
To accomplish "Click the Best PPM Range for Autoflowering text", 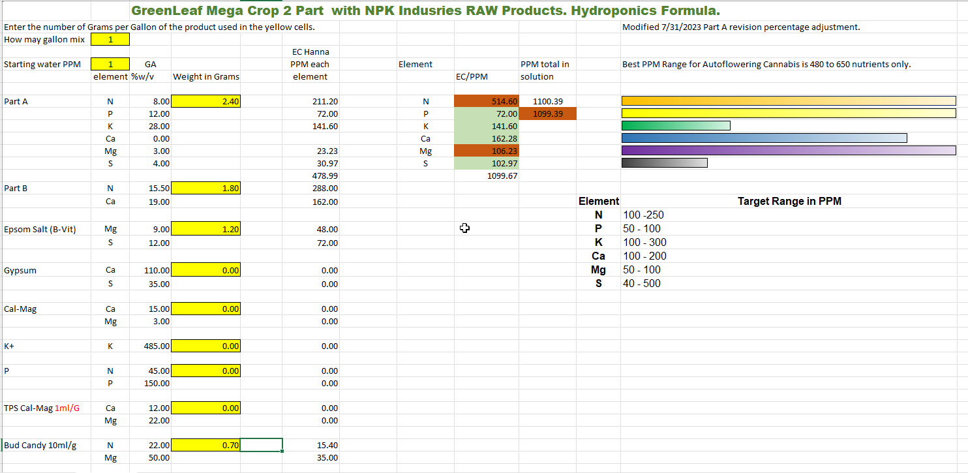I will [766, 65].
